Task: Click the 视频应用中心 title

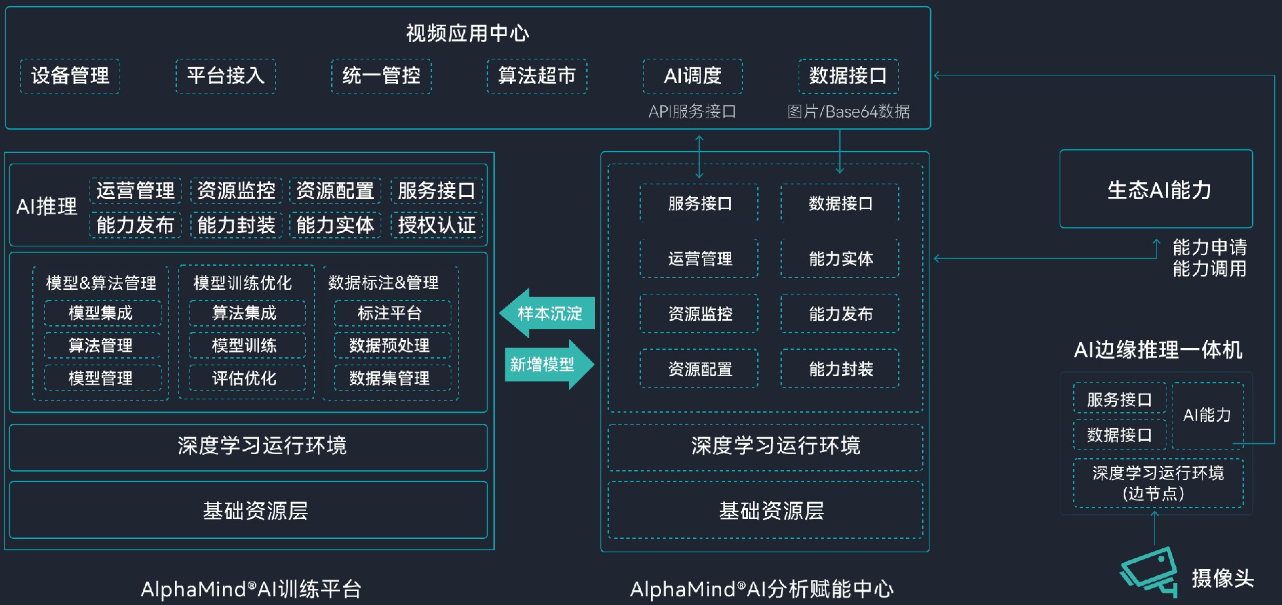Action: [467, 33]
